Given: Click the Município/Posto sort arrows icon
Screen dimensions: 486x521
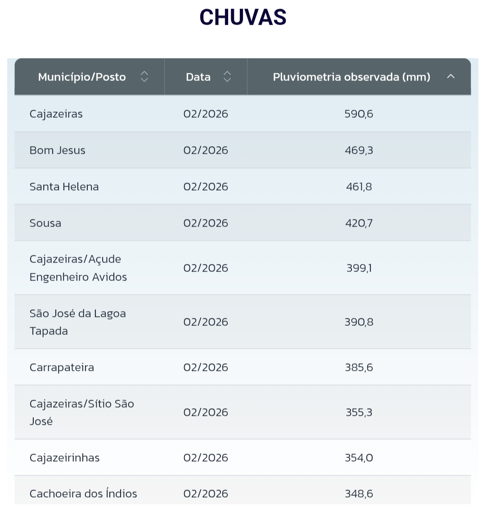Looking at the screenshot, I should point(144,77).
